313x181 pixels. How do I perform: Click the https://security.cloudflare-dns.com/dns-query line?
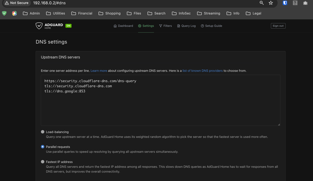tap(90, 81)
